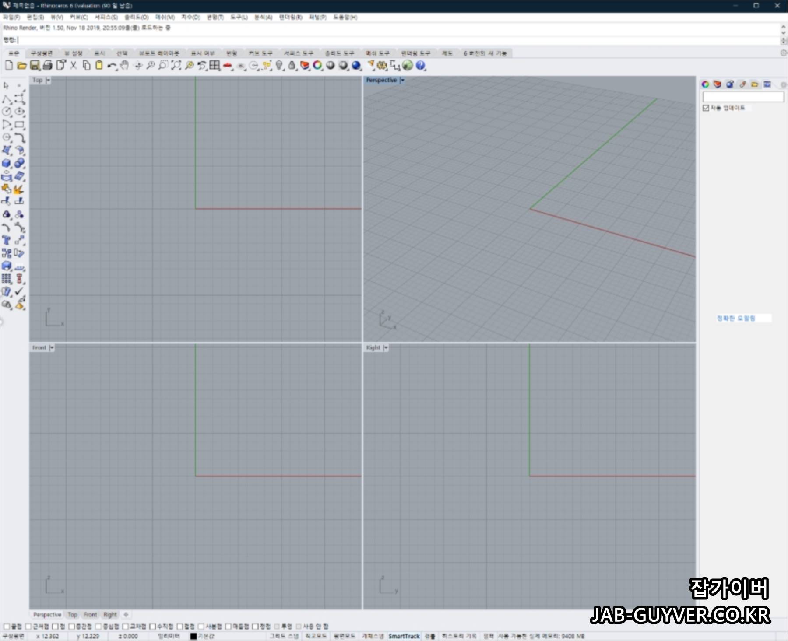Image resolution: width=788 pixels, height=641 pixels.
Task: Select the Polyline tool in left sidebar
Action: [x=6, y=99]
